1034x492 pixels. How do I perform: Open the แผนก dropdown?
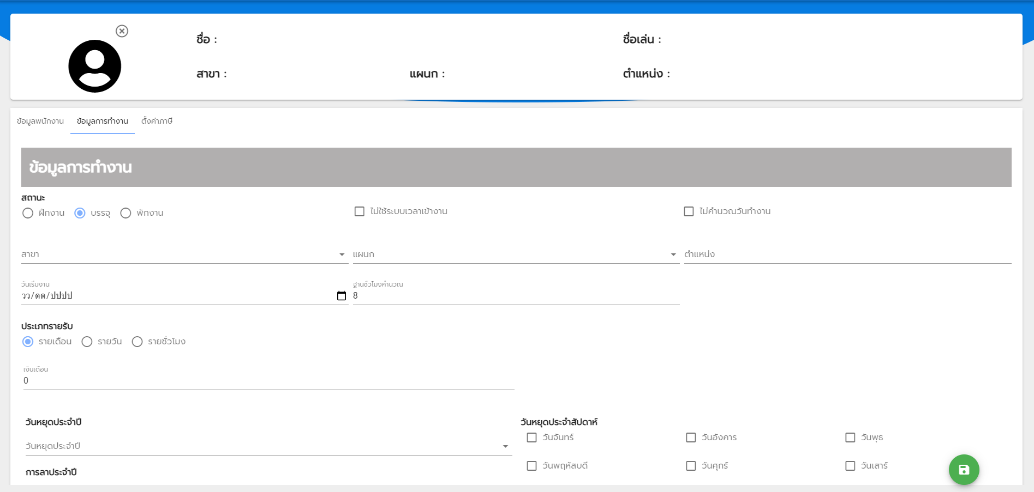[x=516, y=254]
